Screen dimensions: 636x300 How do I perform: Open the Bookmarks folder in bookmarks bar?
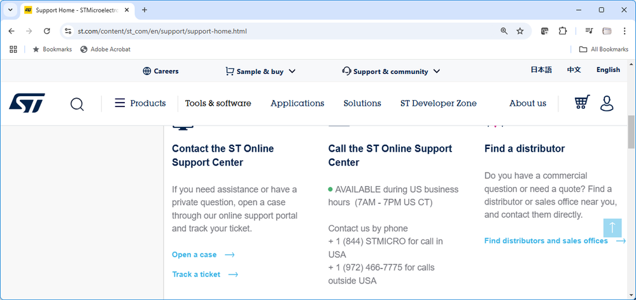point(52,49)
